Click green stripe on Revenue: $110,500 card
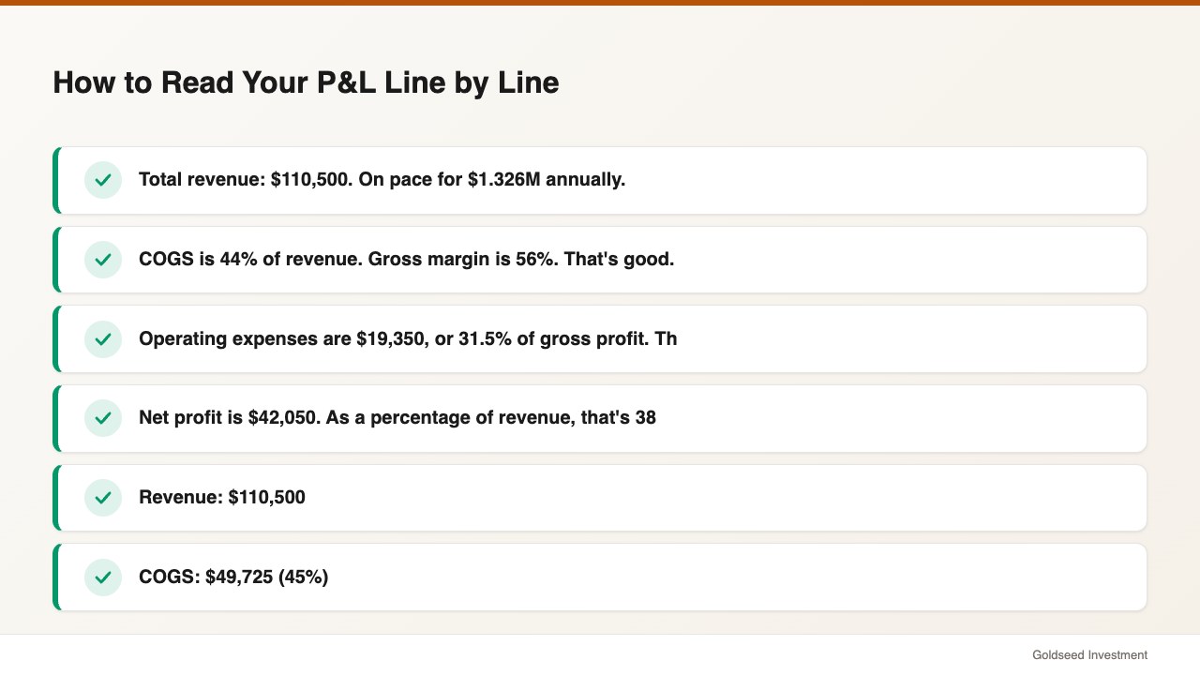The image size is (1200, 675). click(55, 498)
